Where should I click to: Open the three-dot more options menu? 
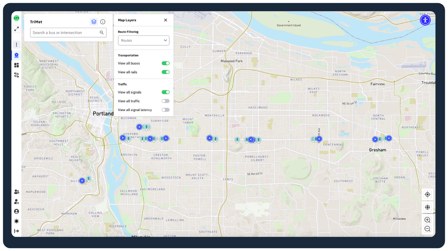coord(16,45)
